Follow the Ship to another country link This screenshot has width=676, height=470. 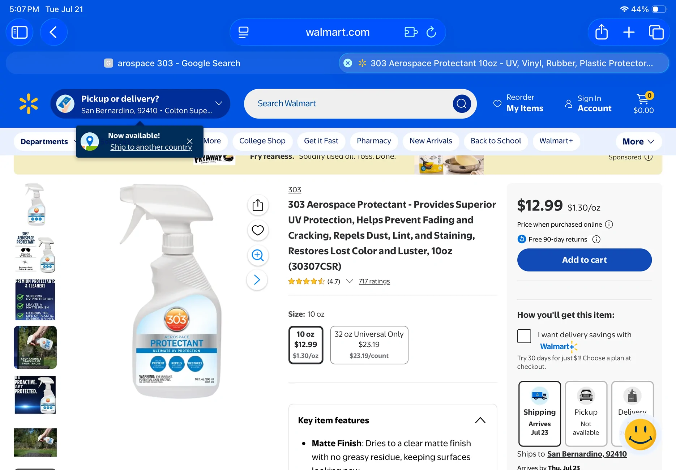tap(151, 147)
